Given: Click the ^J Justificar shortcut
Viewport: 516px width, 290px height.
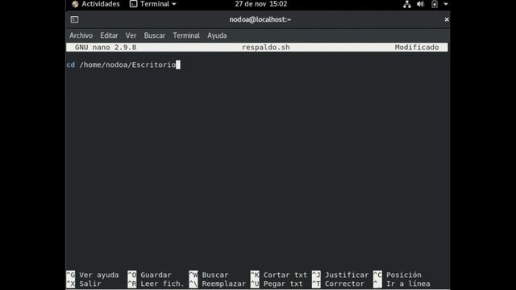Looking at the screenshot, I should point(340,275).
